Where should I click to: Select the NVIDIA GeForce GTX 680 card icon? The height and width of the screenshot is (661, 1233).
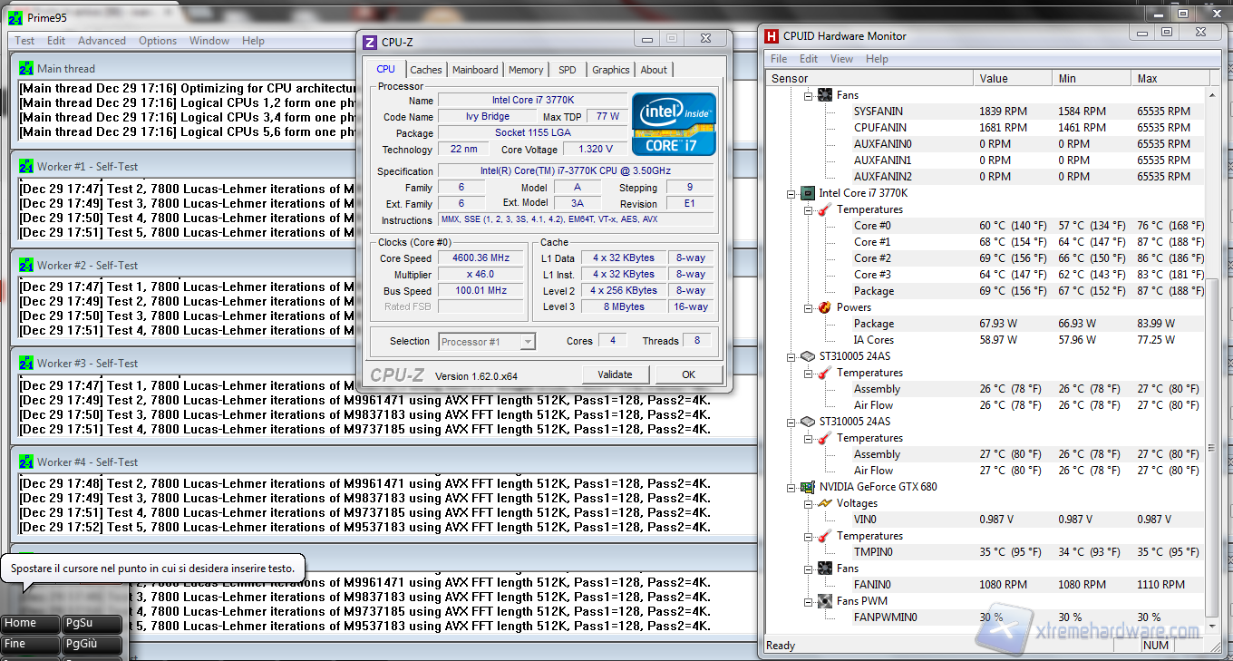pos(807,487)
